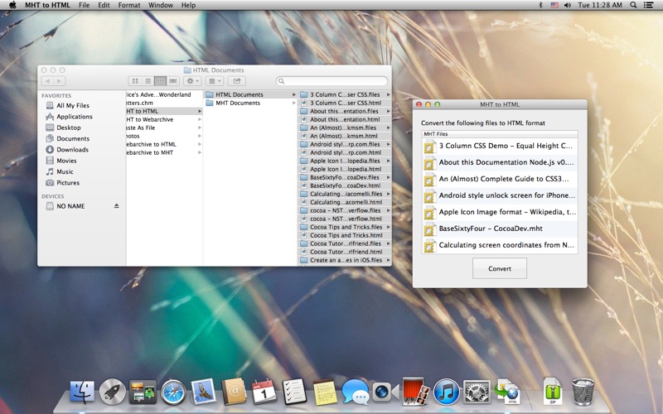Open Notes yellow notepad in Dock

(x=325, y=392)
